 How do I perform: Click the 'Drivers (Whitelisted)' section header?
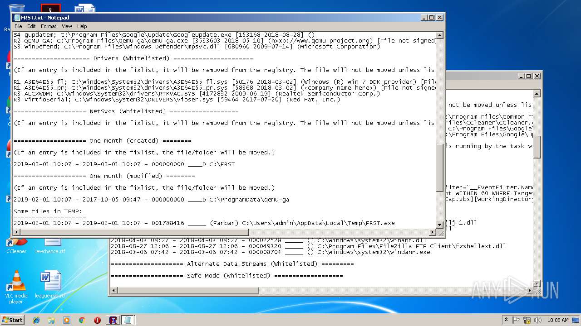pos(133,58)
